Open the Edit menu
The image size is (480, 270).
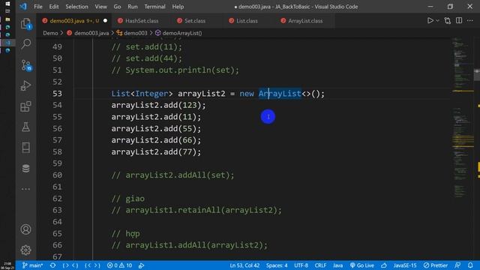pyautogui.click(x=54, y=7)
